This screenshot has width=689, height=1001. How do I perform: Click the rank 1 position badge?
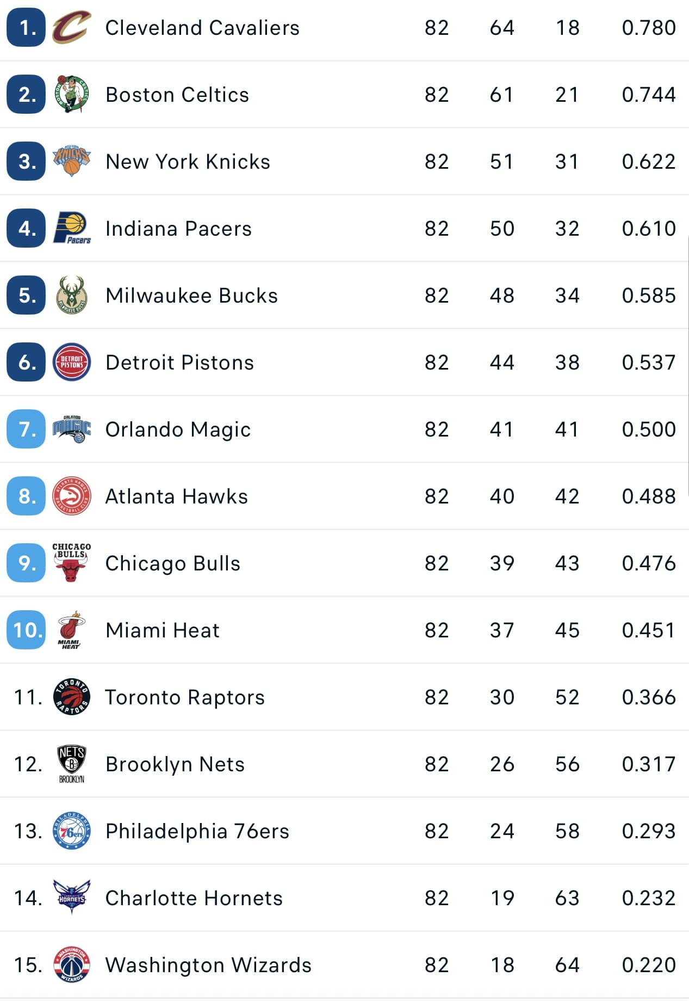click(26, 27)
